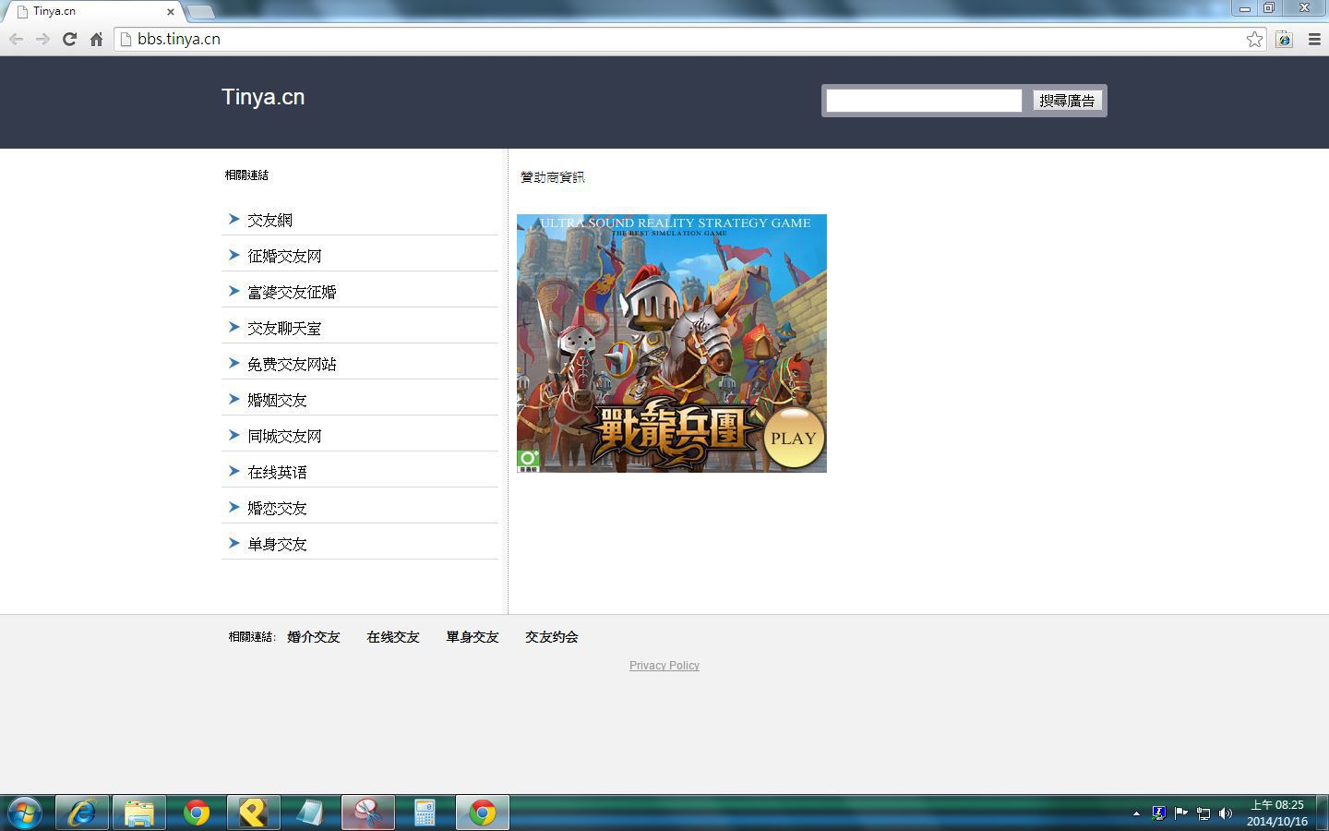Click the search text field
The image size is (1329, 831).
coord(924,101)
